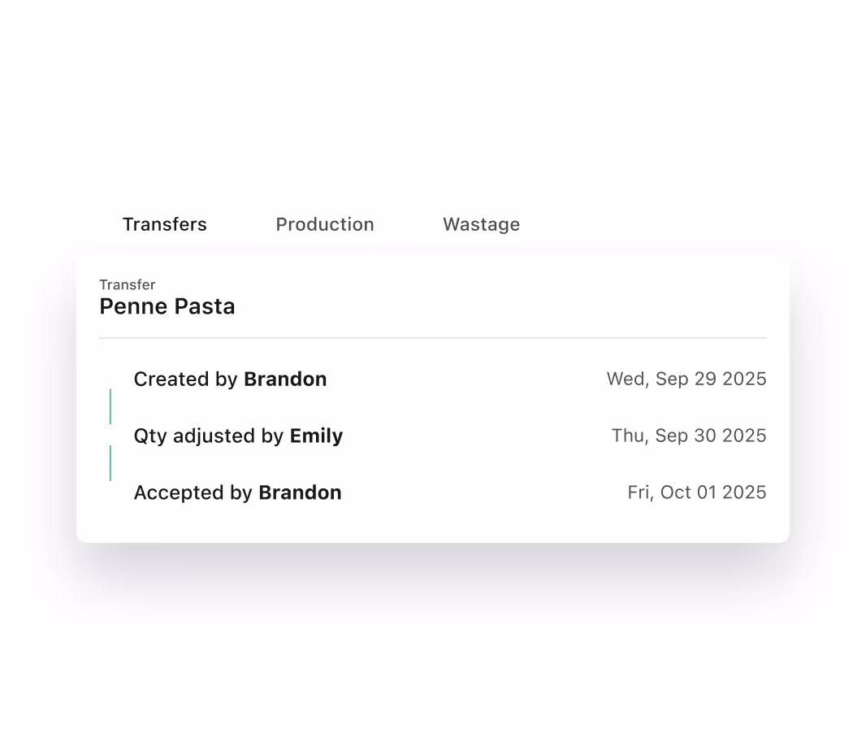This screenshot has height=746, width=866.
Task: Select the Wastage tab
Action: pos(481,224)
